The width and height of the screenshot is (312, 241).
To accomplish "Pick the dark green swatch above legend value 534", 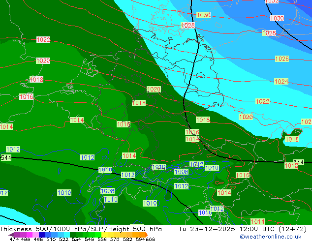I will pos(73,235).
